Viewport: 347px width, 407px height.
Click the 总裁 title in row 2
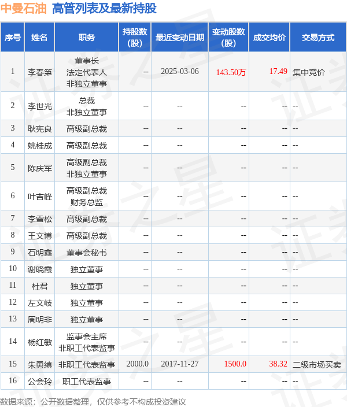coord(87,101)
